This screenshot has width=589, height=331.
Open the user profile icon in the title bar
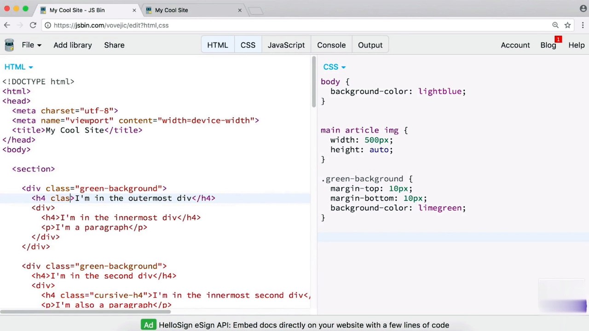tap(583, 9)
